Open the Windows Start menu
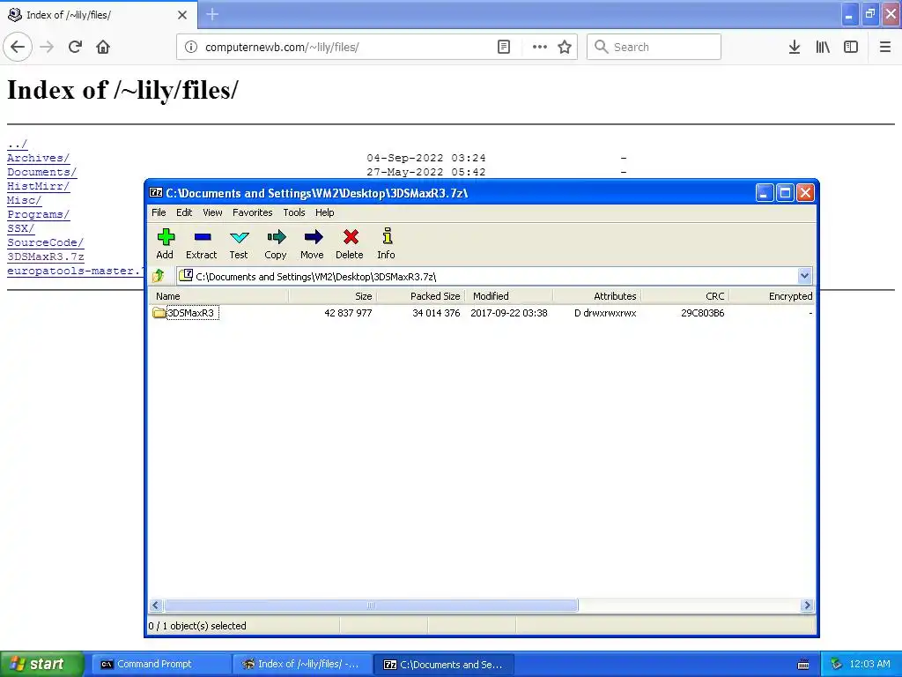 pos(41,665)
